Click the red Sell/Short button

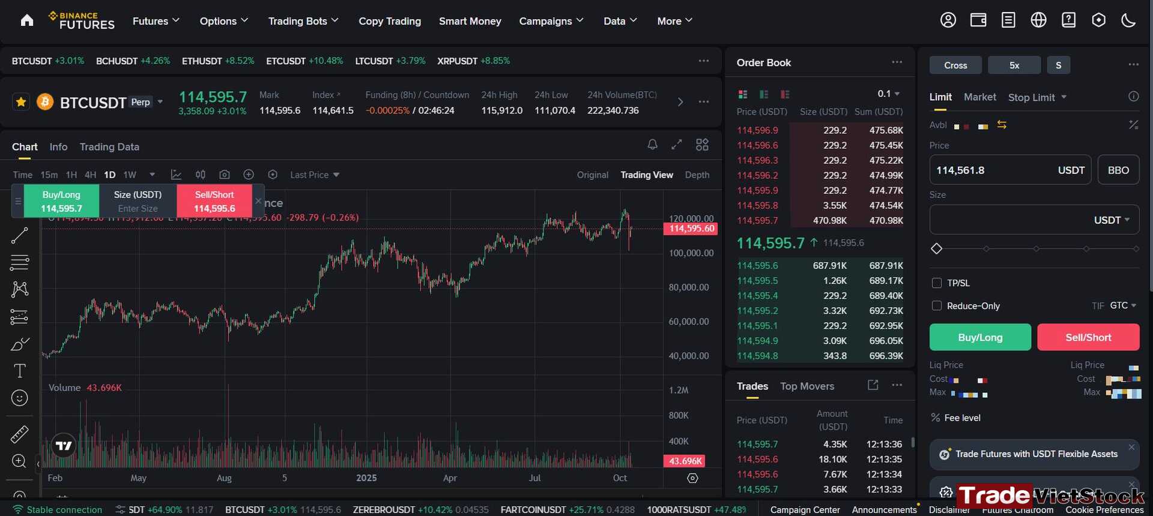[x=1088, y=337]
